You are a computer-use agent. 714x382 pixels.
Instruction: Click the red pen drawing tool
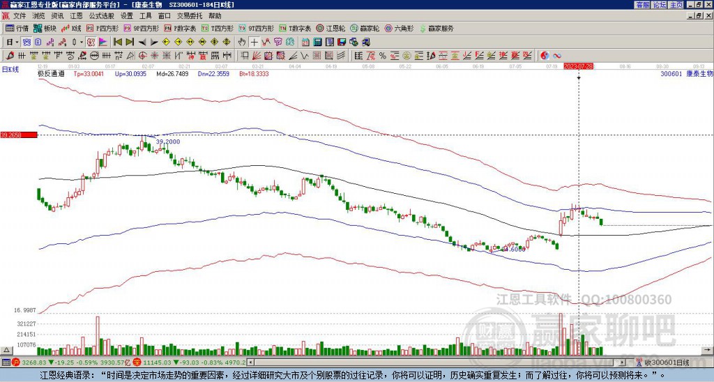point(10,56)
